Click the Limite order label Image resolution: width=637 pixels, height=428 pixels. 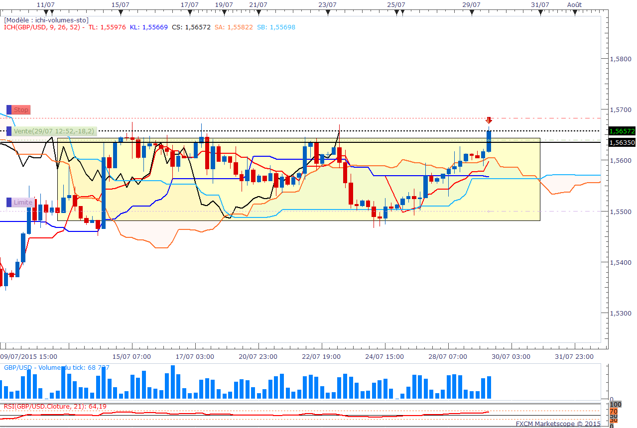point(23,203)
